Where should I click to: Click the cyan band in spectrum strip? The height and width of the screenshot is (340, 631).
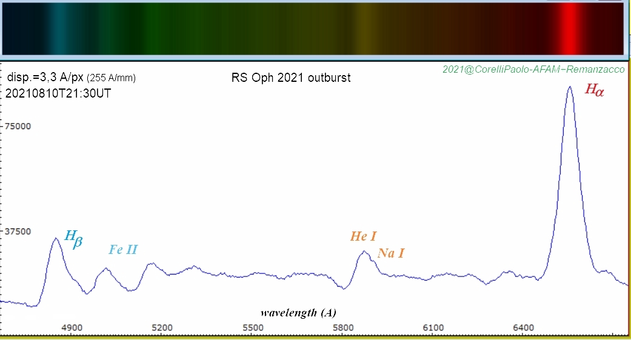tap(59, 29)
